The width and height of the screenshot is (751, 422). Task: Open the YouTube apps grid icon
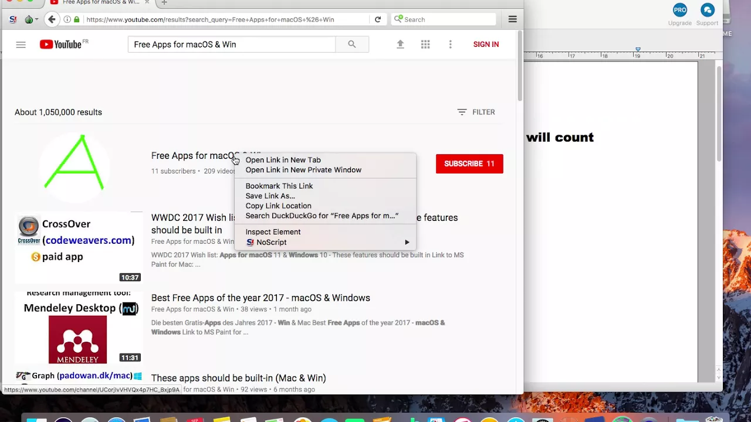point(425,45)
